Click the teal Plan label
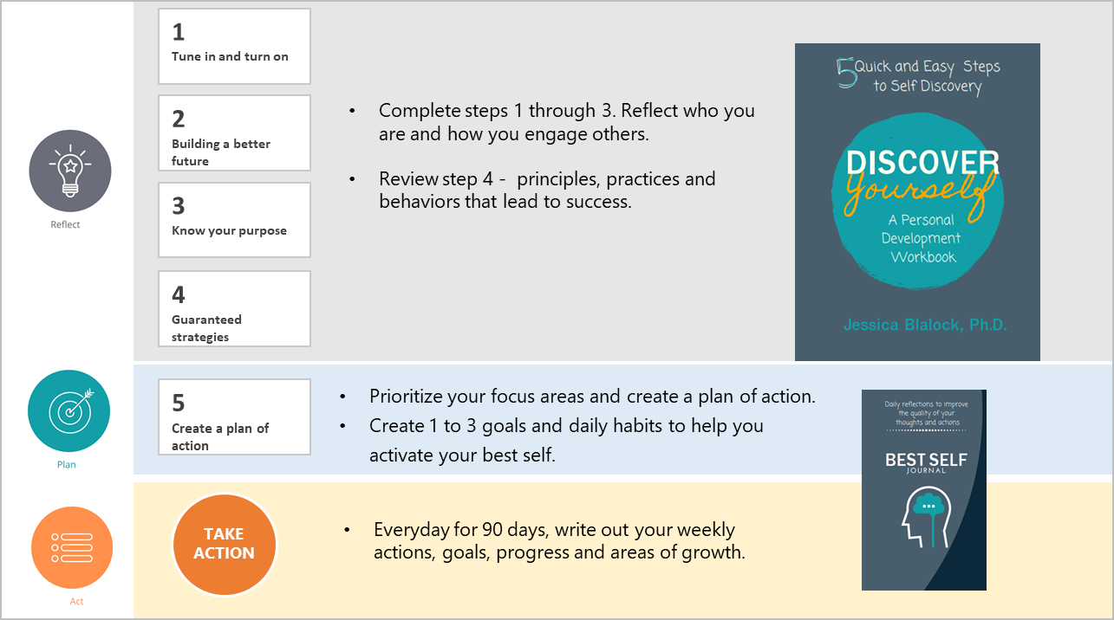The width and height of the screenshot is (1114, 620). pyautogui.click(x=67, y=464)
